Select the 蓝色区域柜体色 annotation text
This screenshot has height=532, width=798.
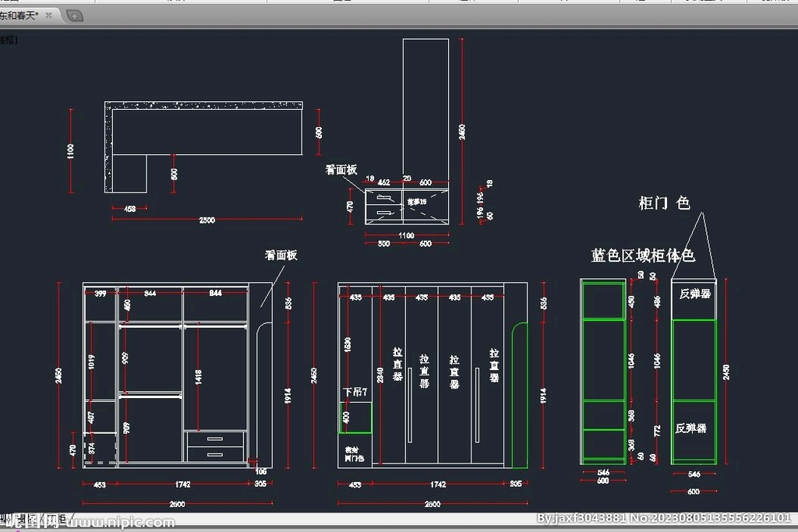[x=642, y=255]
